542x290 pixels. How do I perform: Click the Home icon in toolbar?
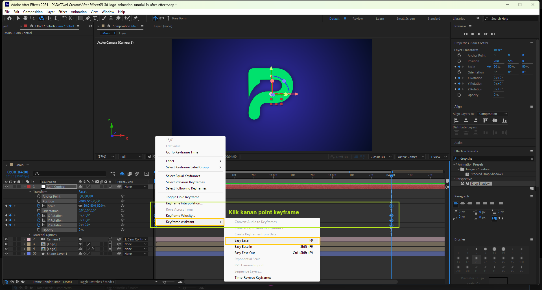[x=9, y=18]
